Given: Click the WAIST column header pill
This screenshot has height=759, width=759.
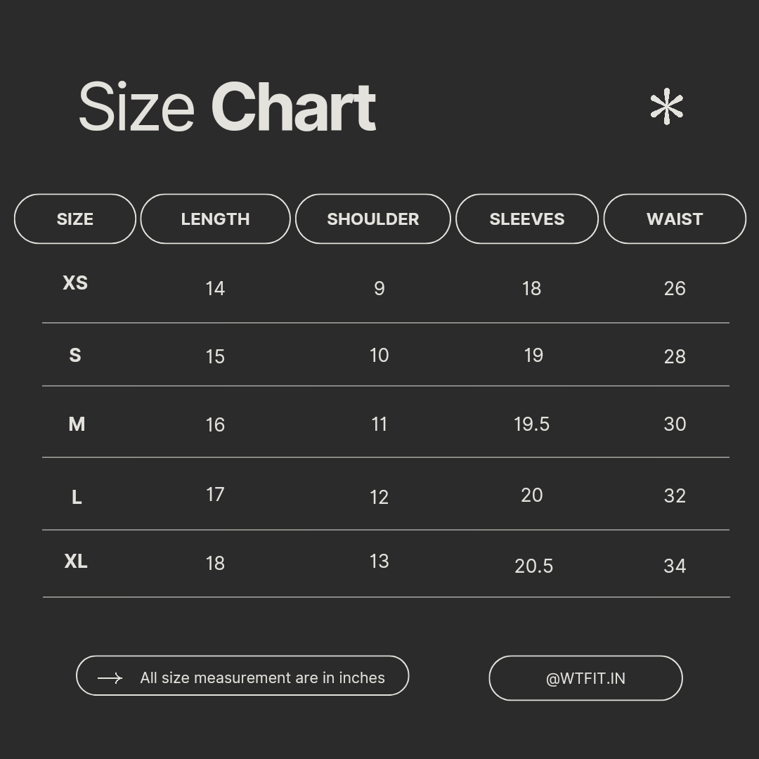Looking at the screenshot, I should click(x=675, y=219).
